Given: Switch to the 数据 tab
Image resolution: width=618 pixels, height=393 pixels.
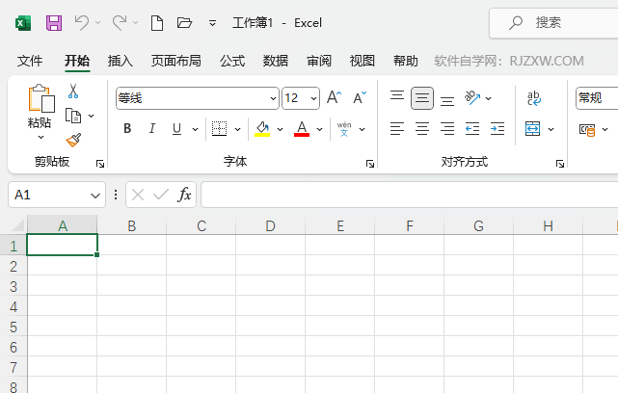Looking at the screenshot, I should click(x=276, y=61).
